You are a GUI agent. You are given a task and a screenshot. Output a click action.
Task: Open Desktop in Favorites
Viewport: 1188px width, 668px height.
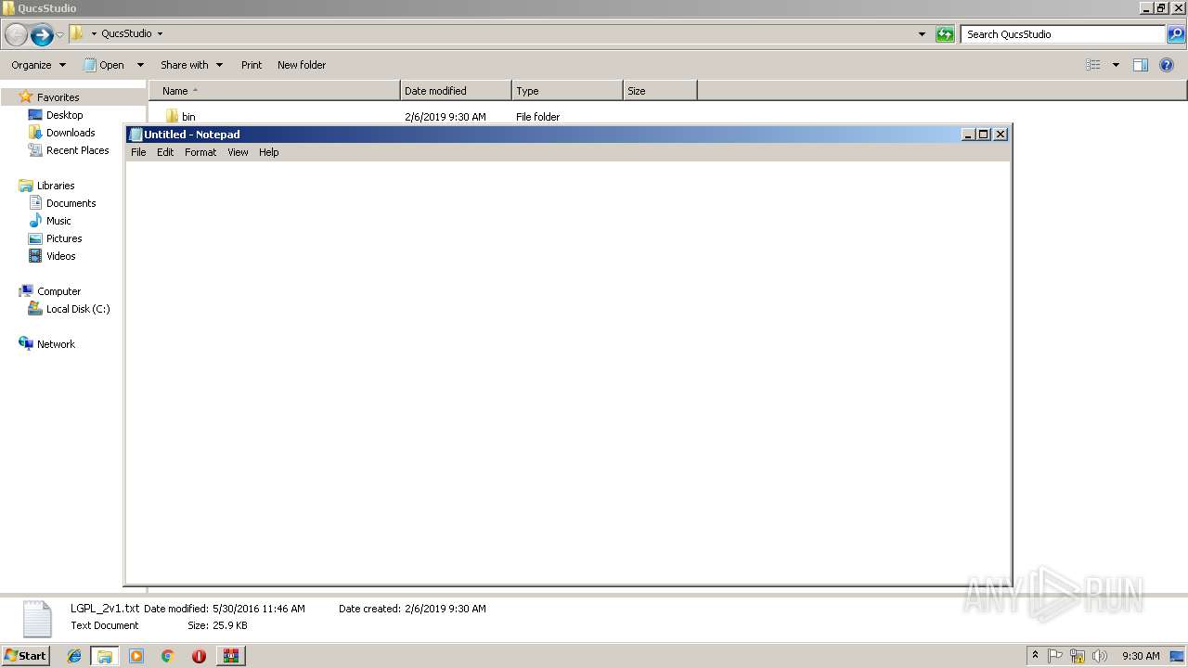(64, 115)
